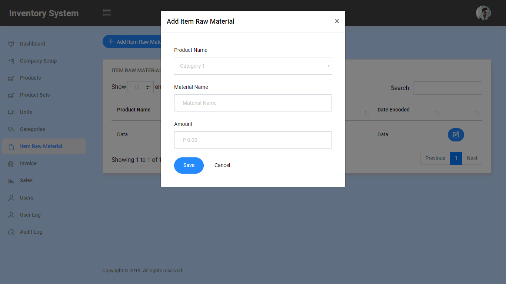Click the Save button
Screen dimensions: 506x284
coord(189,166)
